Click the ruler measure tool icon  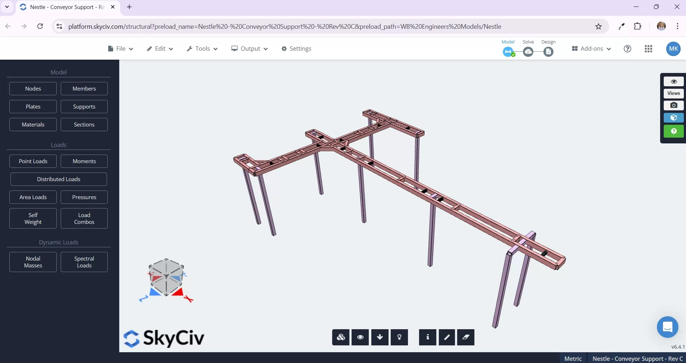[447, 337]
